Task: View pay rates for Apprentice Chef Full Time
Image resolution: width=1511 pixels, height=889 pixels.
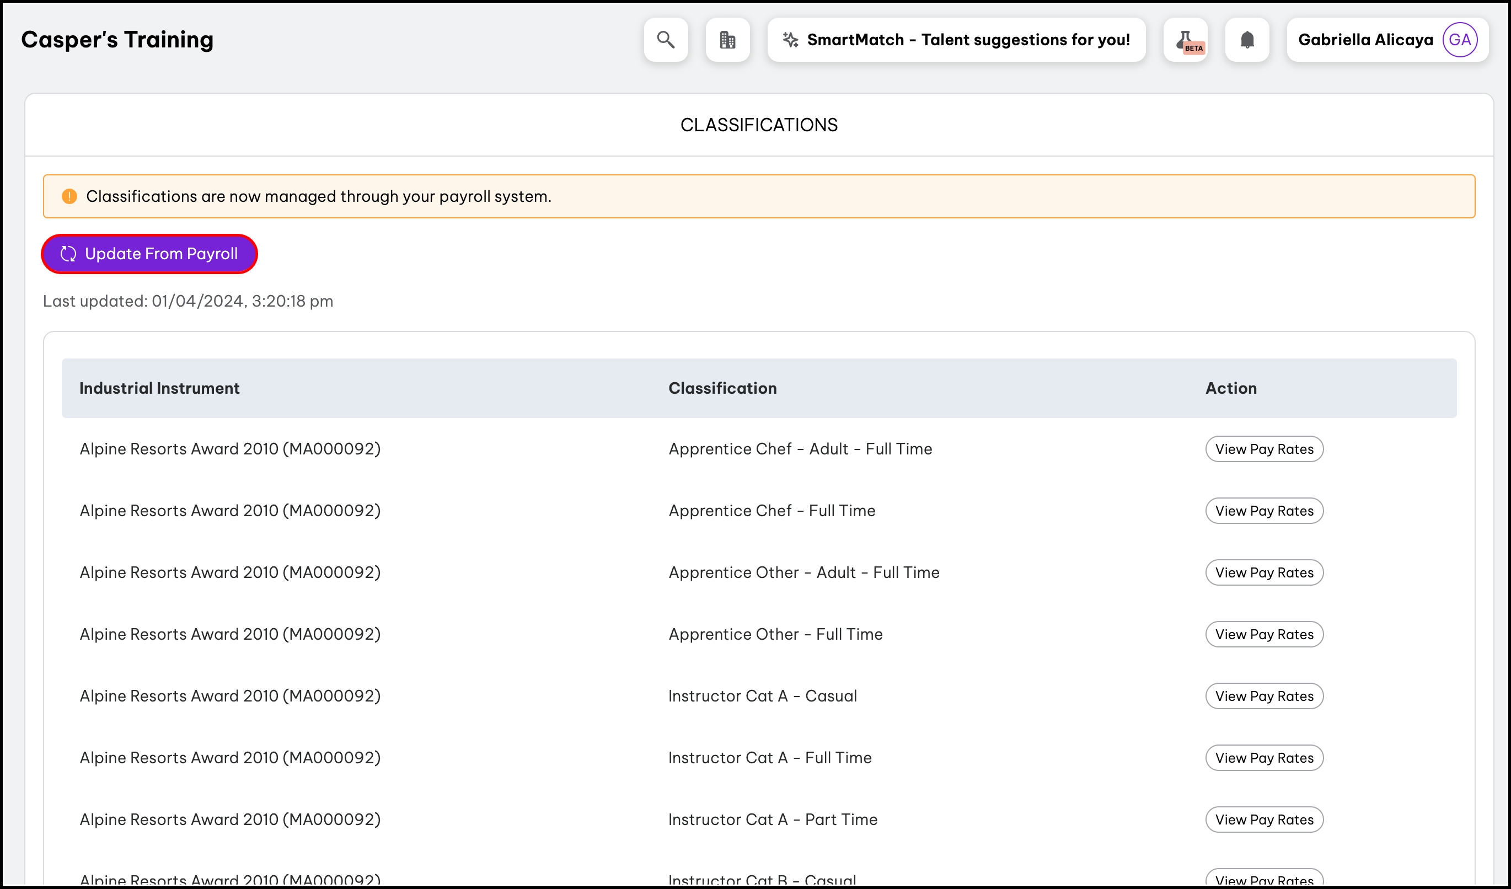Action: pos(1264,511)
